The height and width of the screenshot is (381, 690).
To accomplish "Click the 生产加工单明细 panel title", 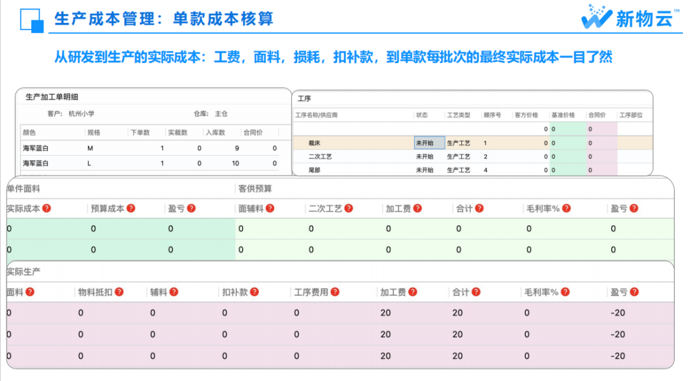I will pyautogui.click(x=52, y=97).
